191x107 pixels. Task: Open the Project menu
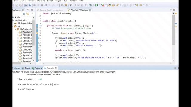(x=58, y=1)
